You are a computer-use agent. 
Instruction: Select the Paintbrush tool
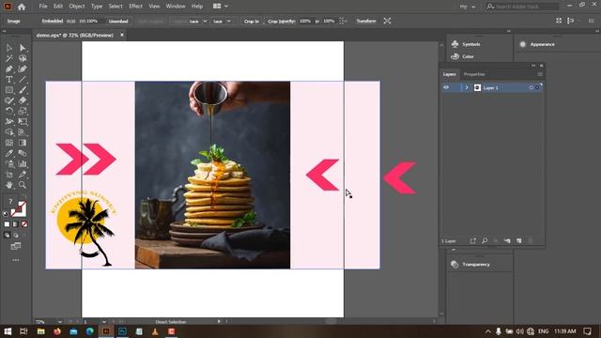[23, 90]
